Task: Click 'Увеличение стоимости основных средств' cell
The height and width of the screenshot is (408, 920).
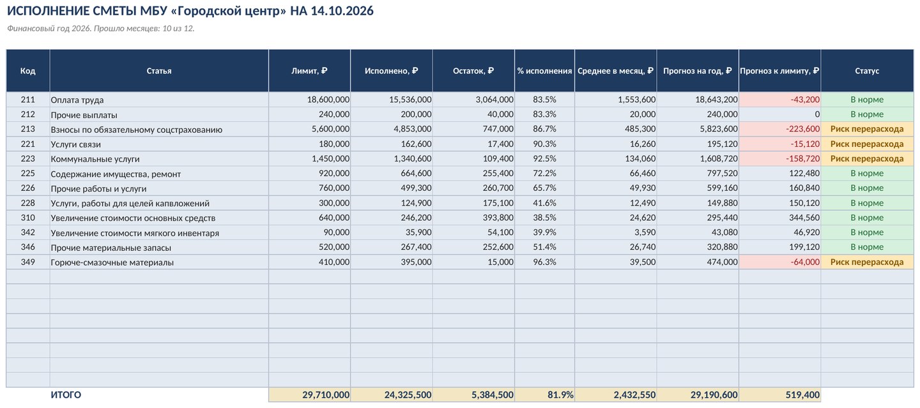Action: [x=159, y=218]
